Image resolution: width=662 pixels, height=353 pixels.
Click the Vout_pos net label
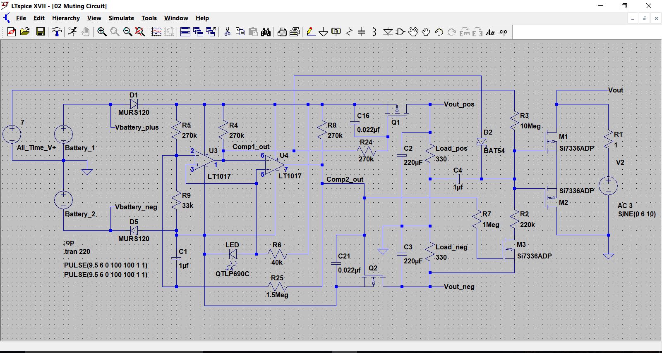click(x=459, y=104)
